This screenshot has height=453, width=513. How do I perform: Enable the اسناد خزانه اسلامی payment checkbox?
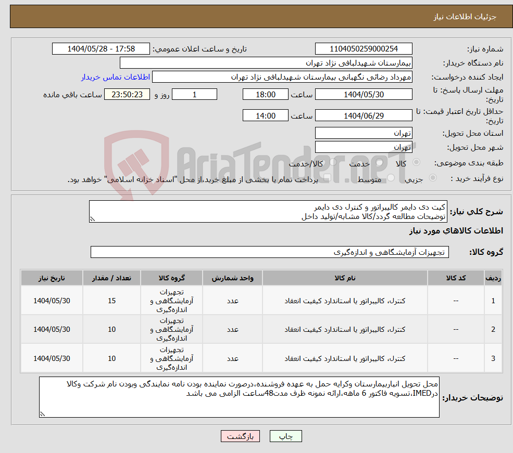(327, 177)
